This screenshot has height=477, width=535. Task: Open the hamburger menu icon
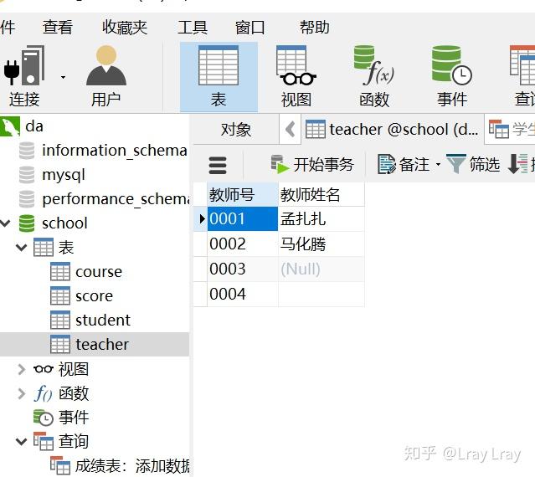click(x=218, y=166)
